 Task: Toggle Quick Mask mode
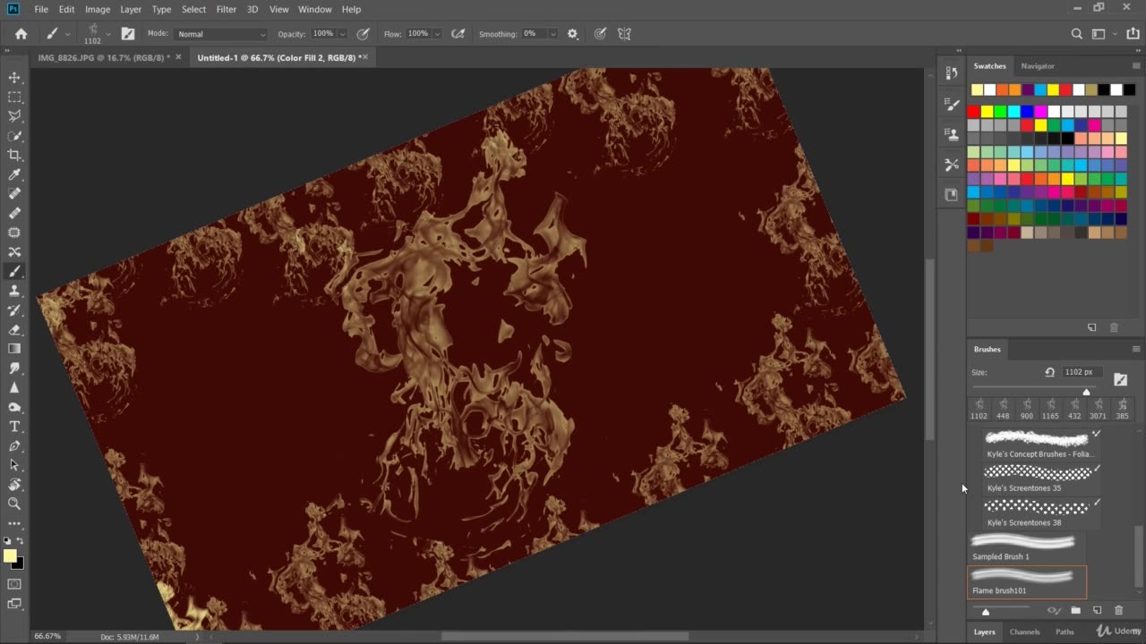click(x=14, y=584)
